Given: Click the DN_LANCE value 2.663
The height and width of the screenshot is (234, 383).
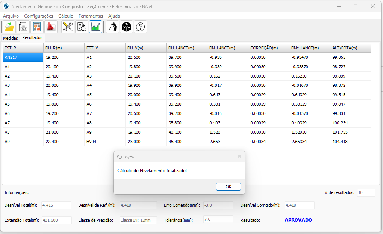Looking at the screenshot, I should tap(228, 142).
